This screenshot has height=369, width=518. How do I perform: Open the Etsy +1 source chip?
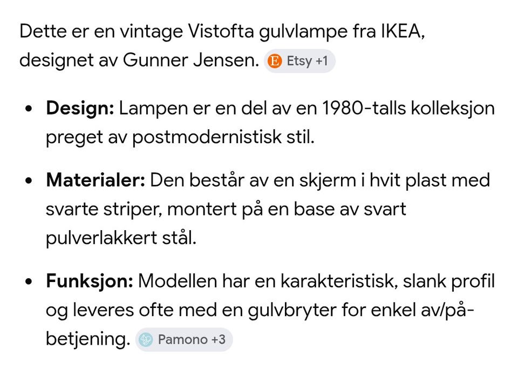click(299, 61)
